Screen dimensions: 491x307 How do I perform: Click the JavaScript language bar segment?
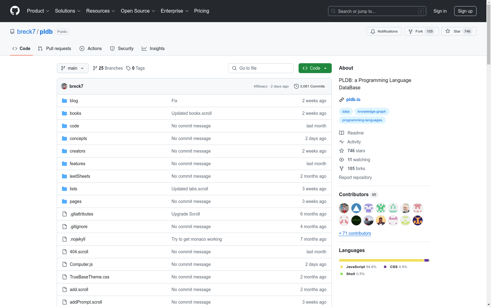pos(381,260)
